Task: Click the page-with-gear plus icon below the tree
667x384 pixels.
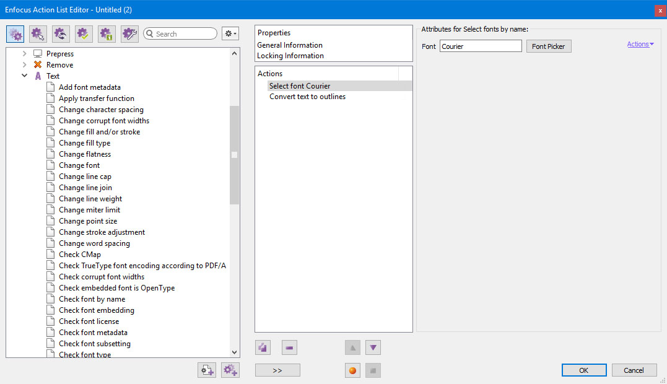Action: tap(207, 370)
